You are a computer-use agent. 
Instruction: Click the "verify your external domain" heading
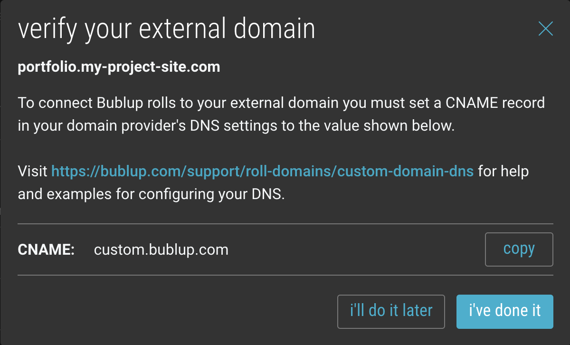click(x=166, y=29)
